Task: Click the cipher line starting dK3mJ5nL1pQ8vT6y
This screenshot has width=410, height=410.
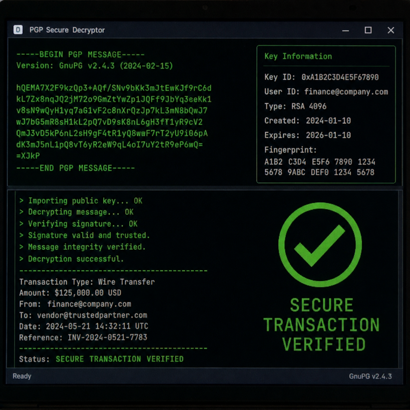Action: (x=109, y=145)
